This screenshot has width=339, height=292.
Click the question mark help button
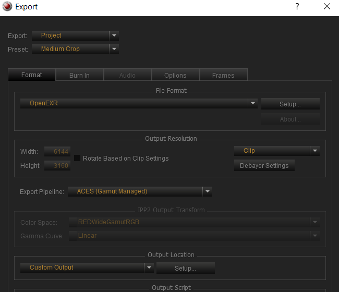pyautogui.click(x=297, y=6)
